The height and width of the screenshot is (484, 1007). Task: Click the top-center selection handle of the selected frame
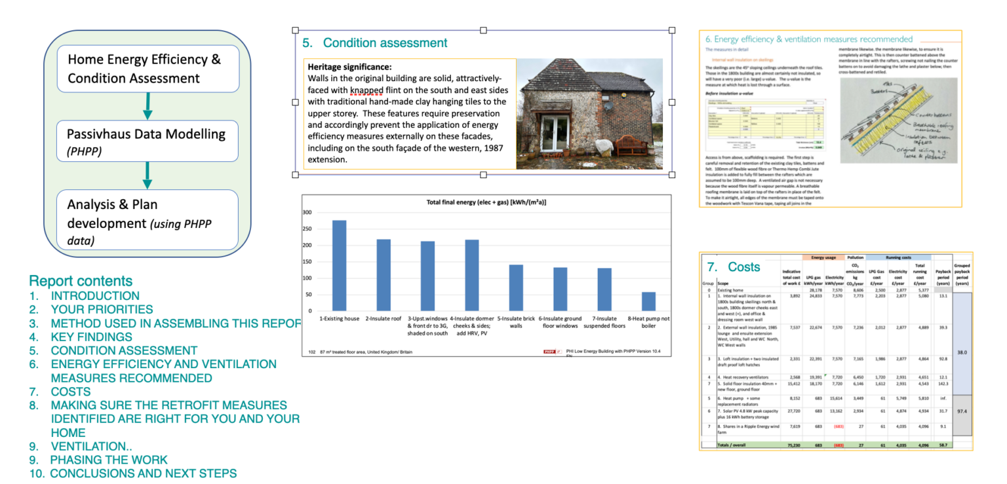click(484, 29)
